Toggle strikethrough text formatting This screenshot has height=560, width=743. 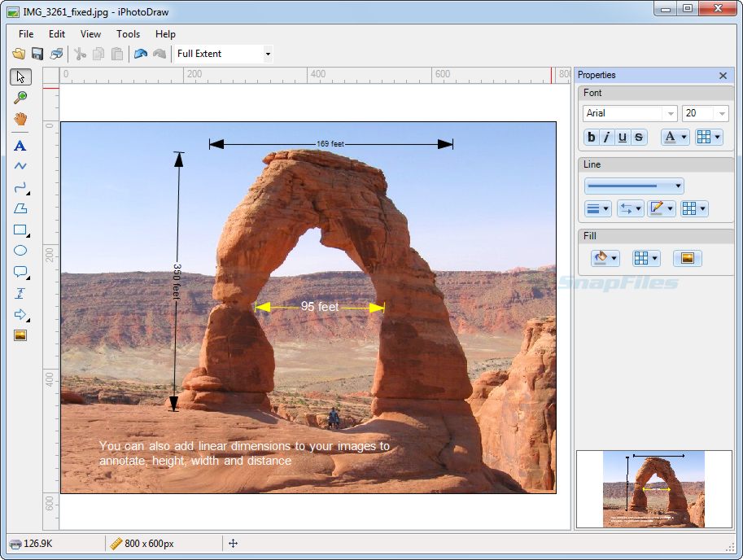[639, 138]
